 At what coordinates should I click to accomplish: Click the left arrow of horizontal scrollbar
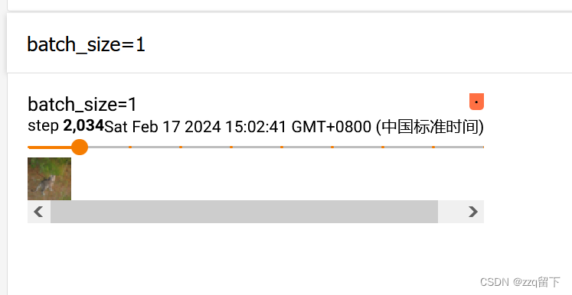pos(38,212)
